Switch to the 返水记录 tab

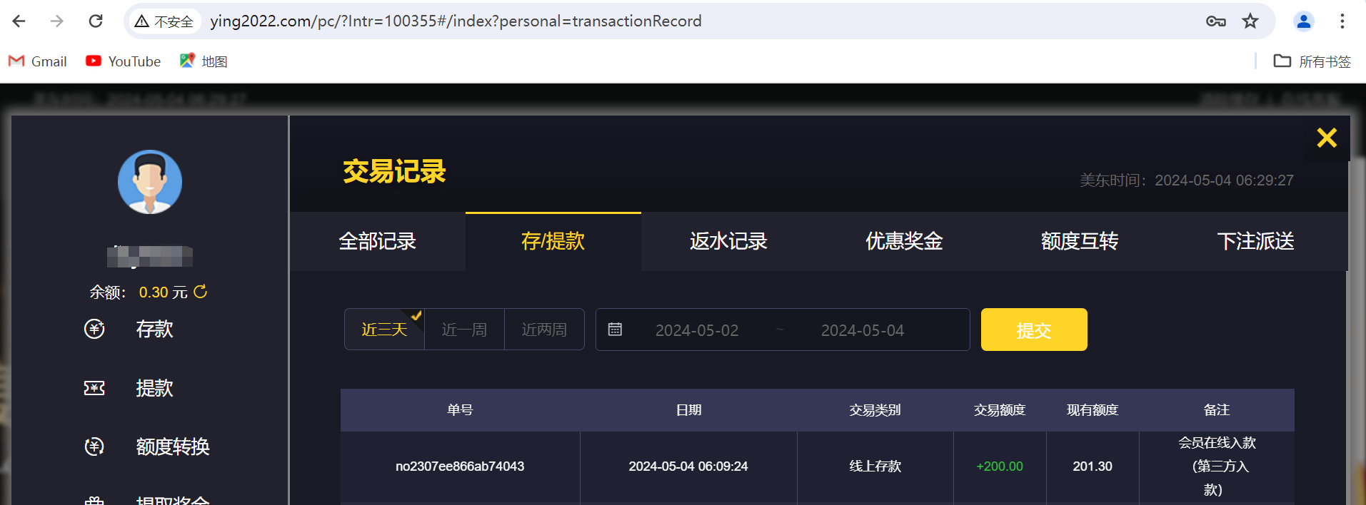tap(728, 241)
